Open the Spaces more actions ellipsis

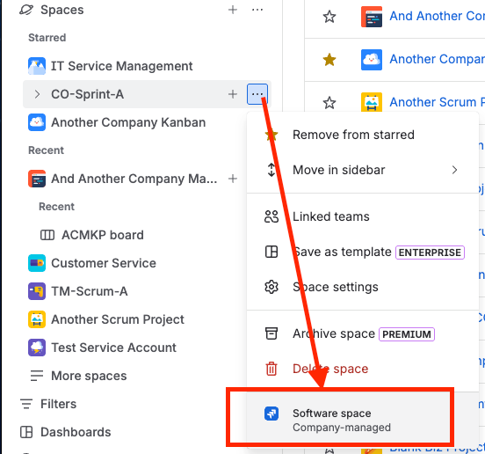[257, 10]
